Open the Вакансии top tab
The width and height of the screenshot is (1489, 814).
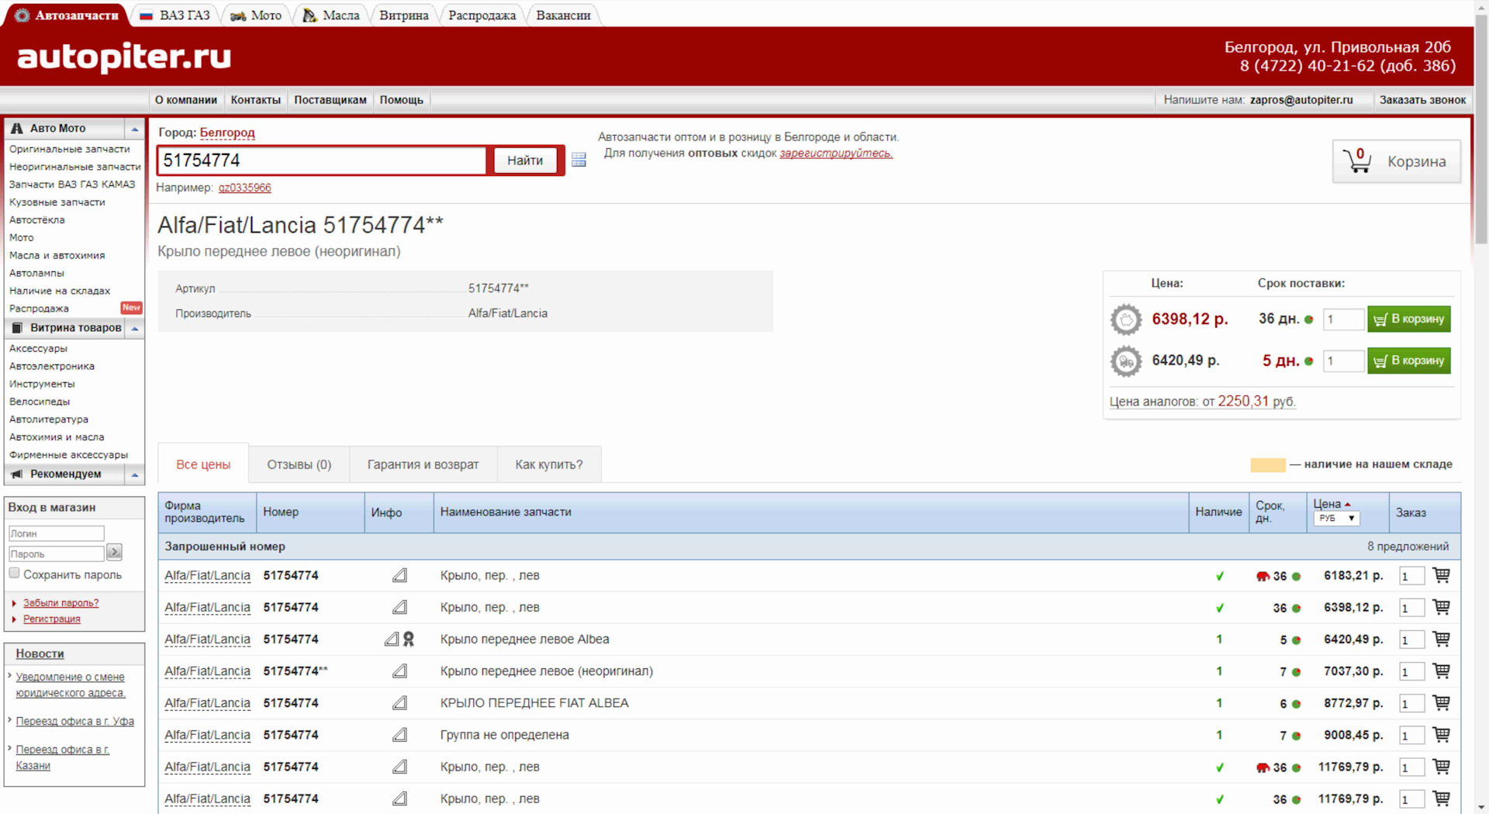pos(563,15)
